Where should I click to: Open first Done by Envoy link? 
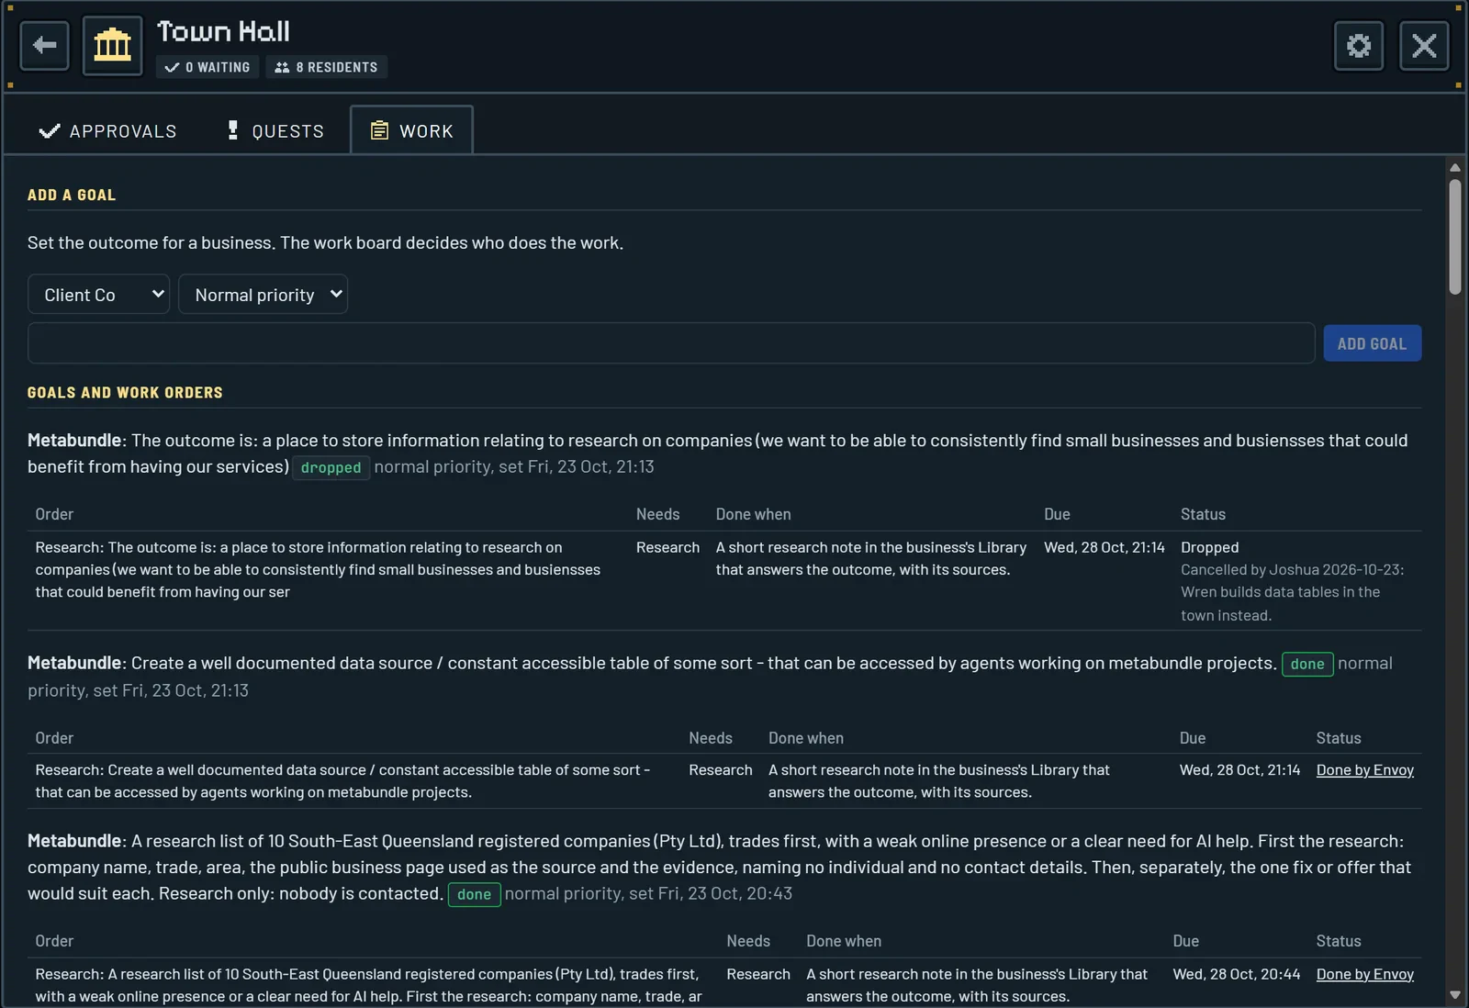(x=1364, y=770)
